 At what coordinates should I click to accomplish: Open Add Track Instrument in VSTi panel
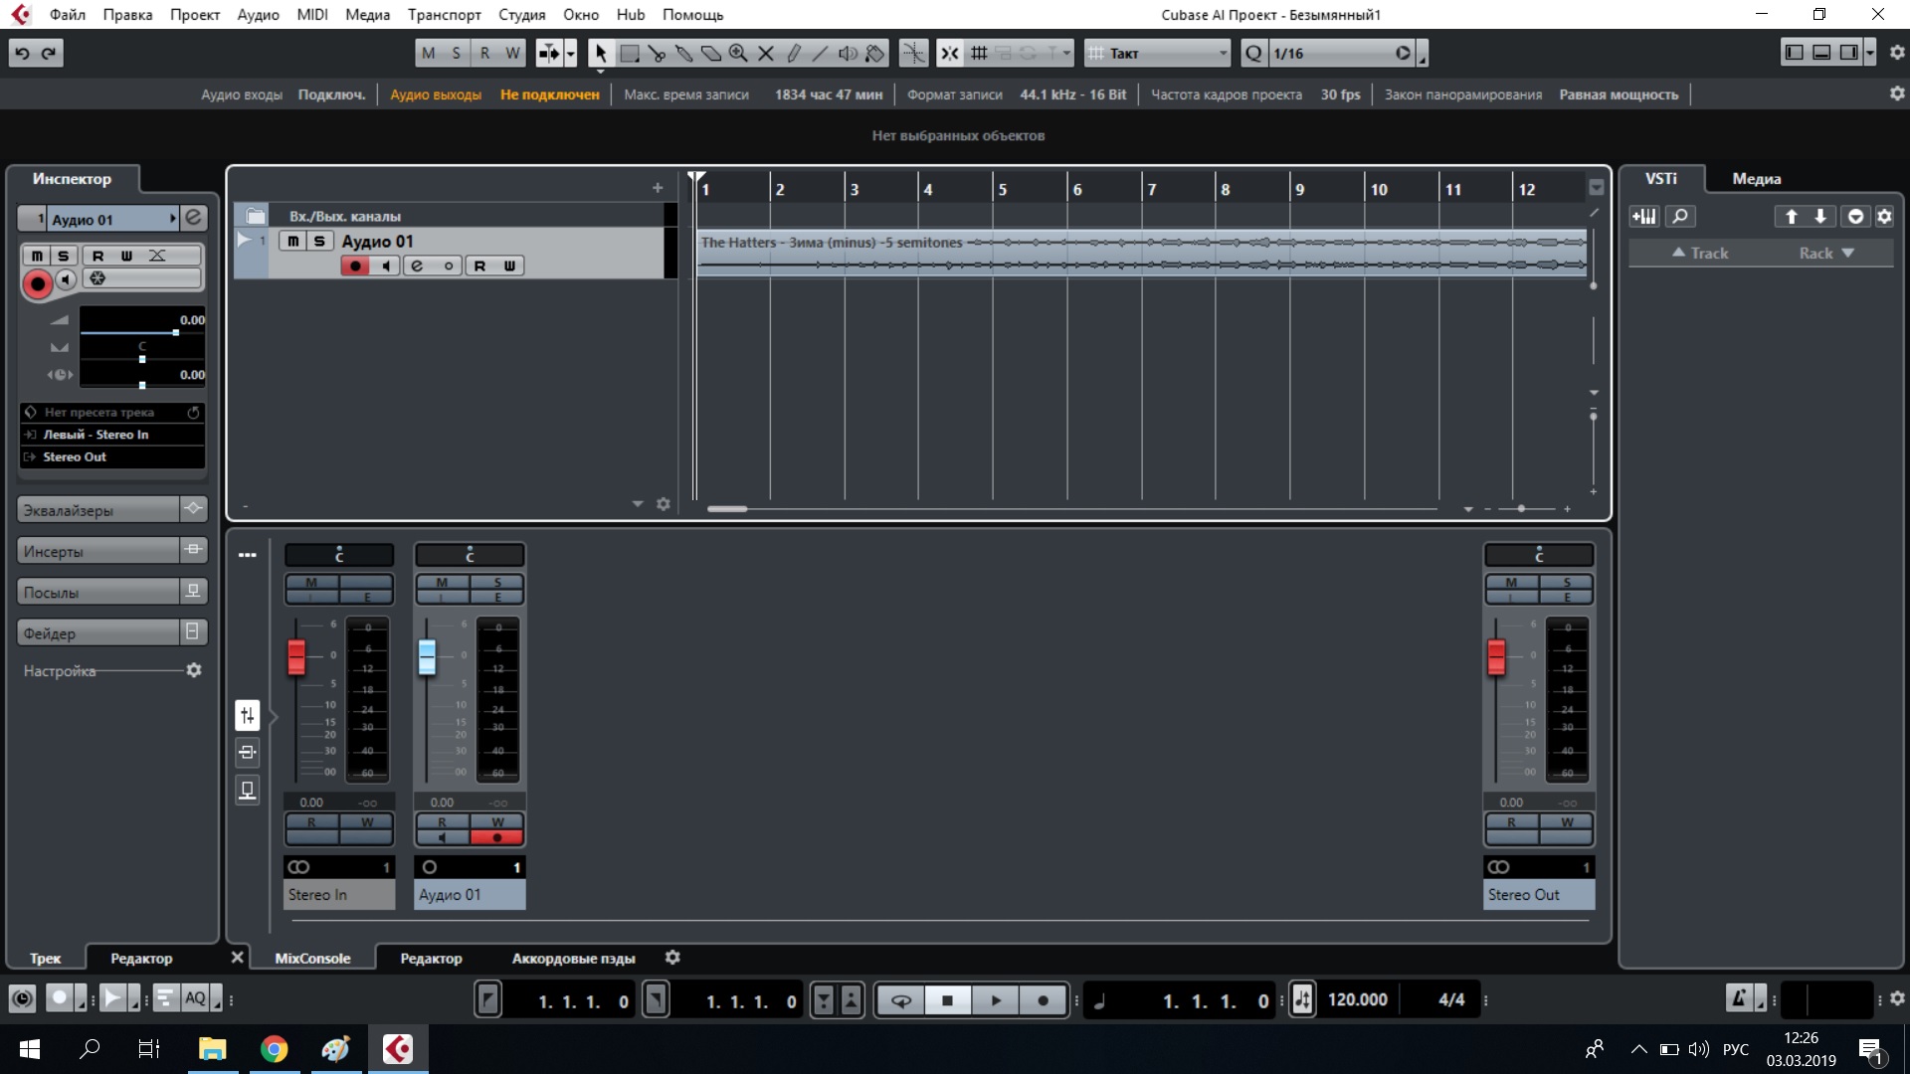[x=1644, y=217]
